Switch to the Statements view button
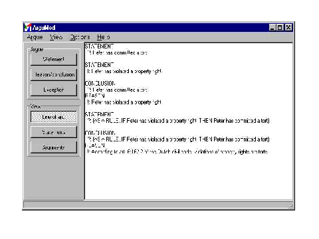This screenshot has height=239, width=319. click(x=54, y=132)
